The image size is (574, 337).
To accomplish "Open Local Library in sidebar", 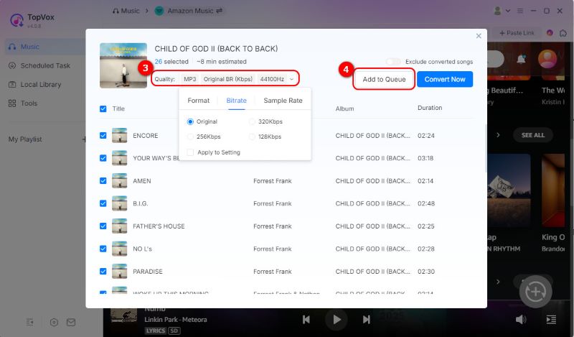I will click(x=34, y=85).
